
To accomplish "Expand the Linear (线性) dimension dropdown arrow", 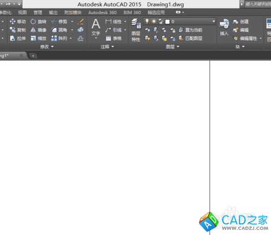I will point(125,22).
